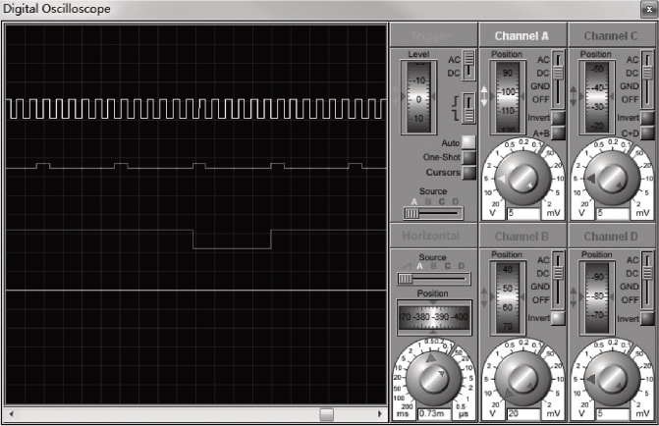
Task: Click Channel D OFF coupling label
Action: pos(630,300)
